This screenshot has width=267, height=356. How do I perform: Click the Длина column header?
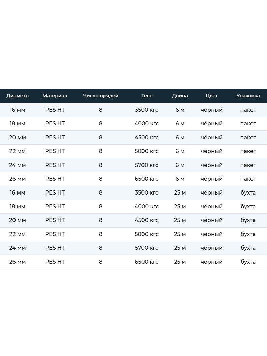(180, 96)
